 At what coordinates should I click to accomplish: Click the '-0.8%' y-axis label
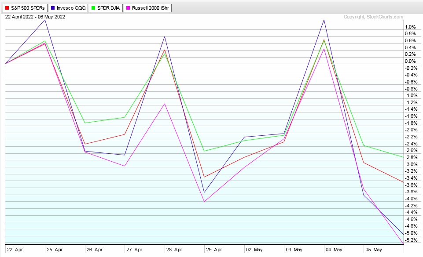pos(411,89)
